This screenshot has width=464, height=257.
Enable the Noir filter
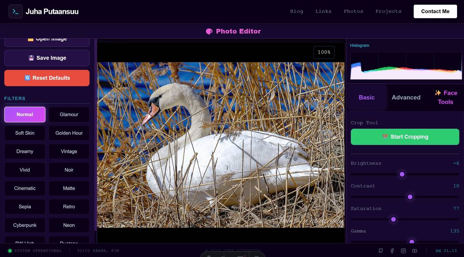tap(69, 170)
